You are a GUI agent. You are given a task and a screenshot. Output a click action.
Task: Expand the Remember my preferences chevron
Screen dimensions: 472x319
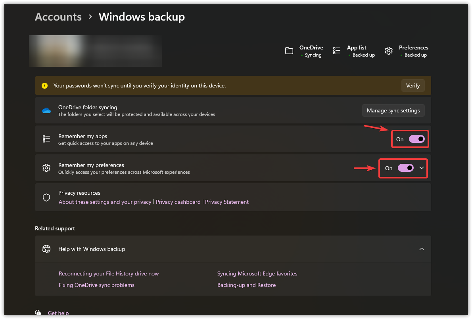422,168
